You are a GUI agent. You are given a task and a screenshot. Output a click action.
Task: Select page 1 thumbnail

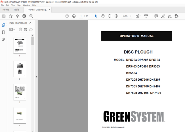tap(20, 46)
